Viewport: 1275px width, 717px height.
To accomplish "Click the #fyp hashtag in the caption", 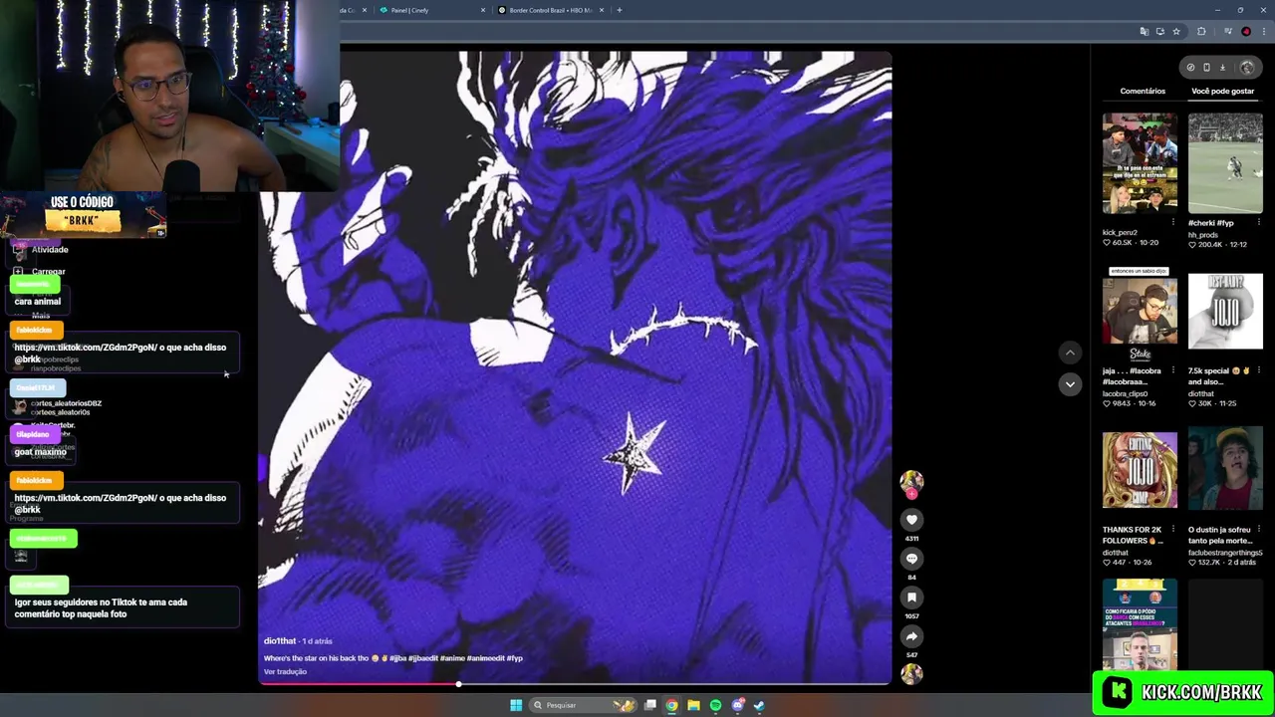I will 514,658.
